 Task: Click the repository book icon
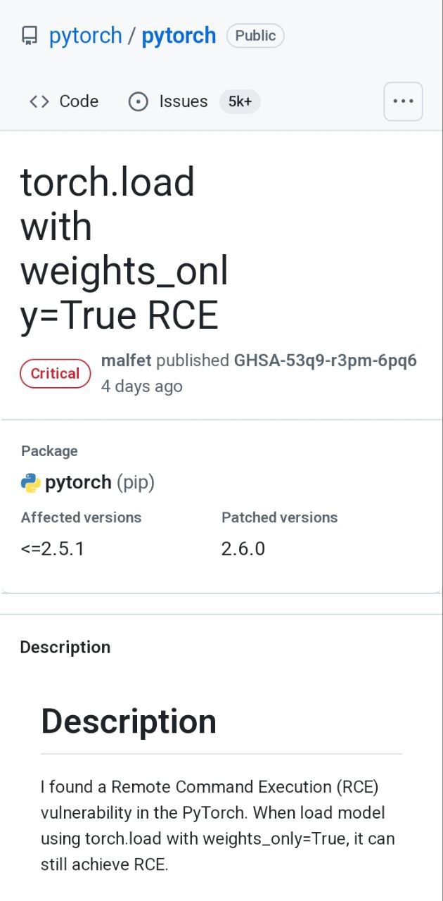click(x=29, y=36)
